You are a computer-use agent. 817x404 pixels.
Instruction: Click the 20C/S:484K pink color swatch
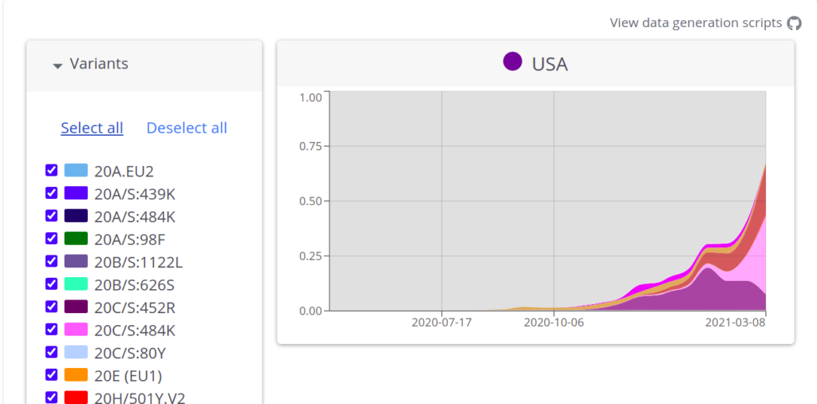76,329
